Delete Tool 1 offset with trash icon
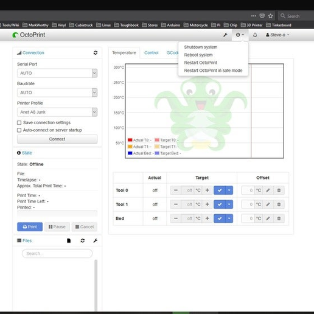 tap(279, 204)
